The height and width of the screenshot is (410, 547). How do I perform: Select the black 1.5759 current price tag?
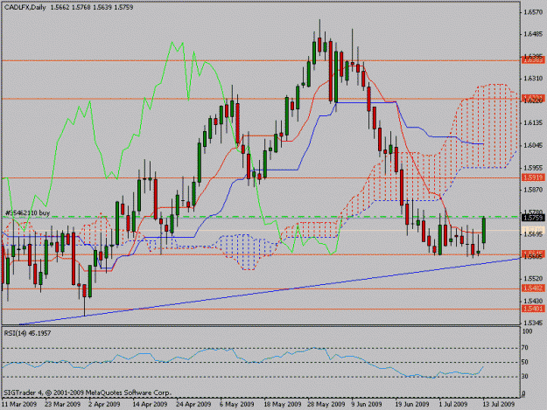coord(533,218)
